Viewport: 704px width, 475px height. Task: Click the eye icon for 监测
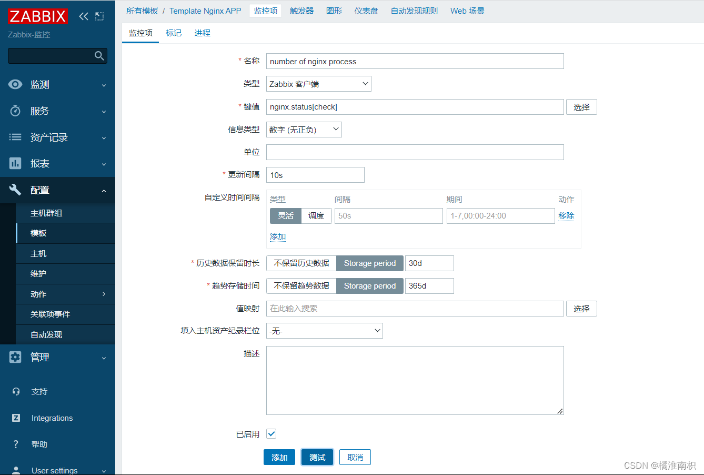point(15,84)
